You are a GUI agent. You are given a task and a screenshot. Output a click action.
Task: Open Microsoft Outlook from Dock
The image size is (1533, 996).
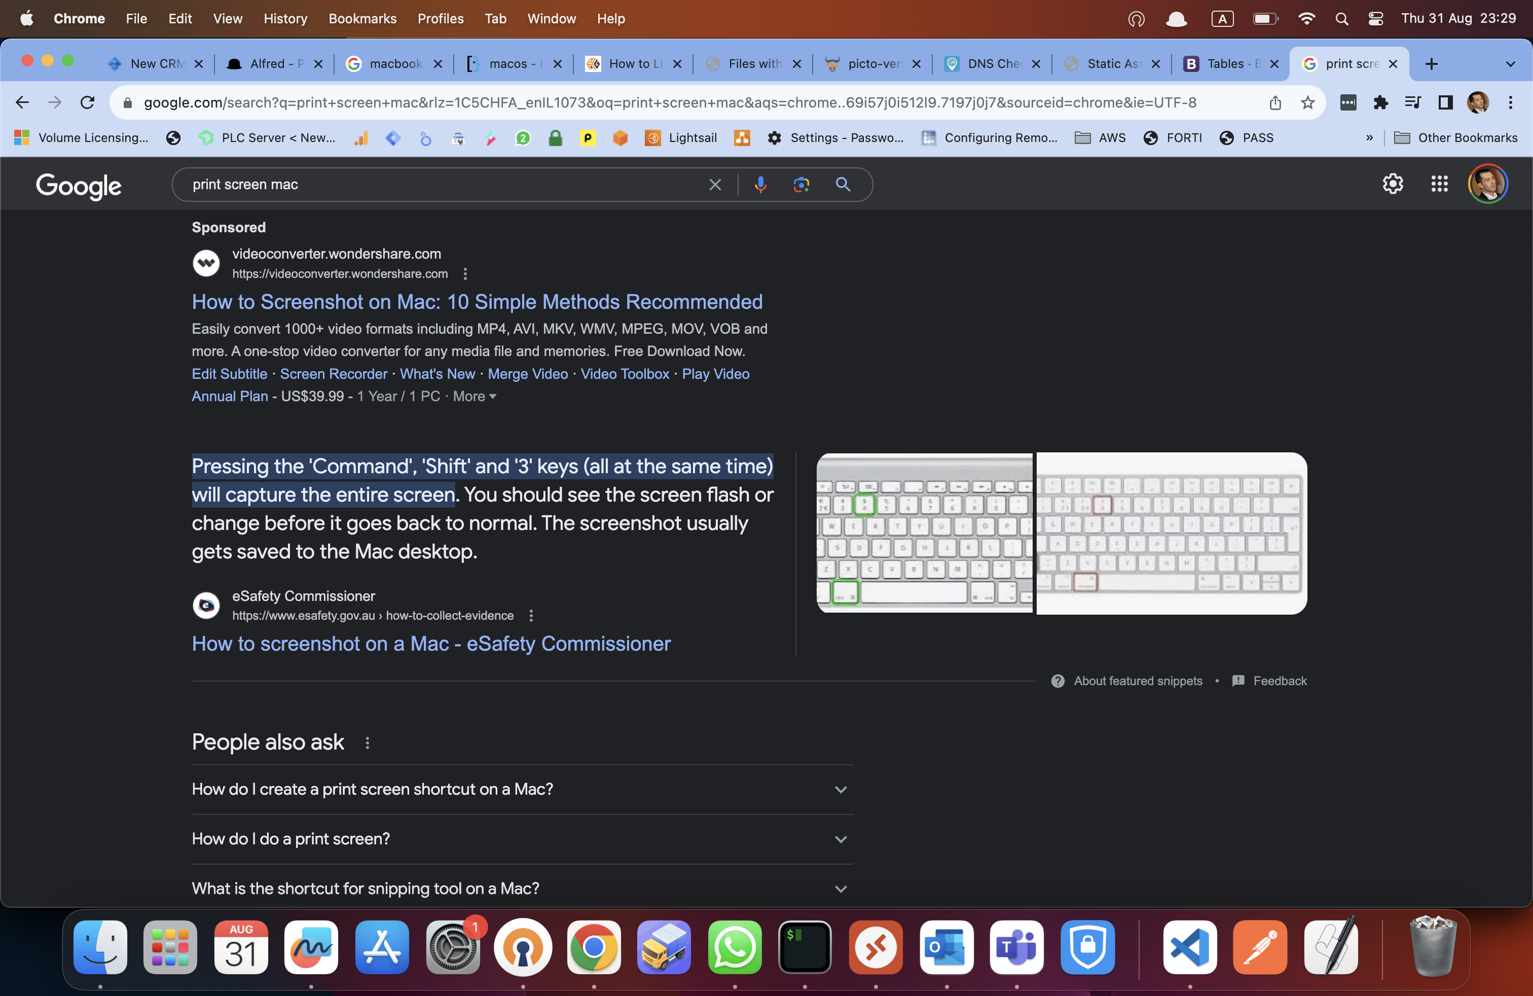(x=946, y=947)
